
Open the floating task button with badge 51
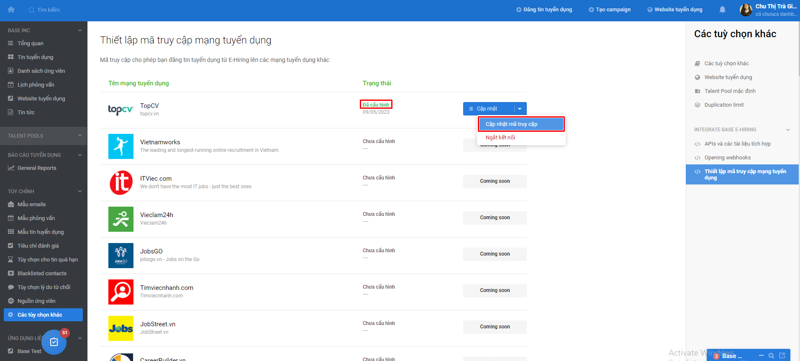pyautogui.click(x=54, y=342)
